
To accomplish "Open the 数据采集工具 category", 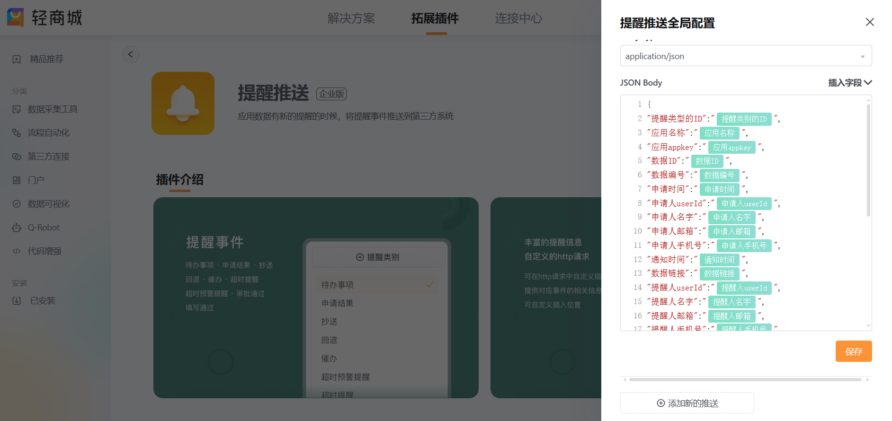I will pyautogui.click(x=53, y=109).
